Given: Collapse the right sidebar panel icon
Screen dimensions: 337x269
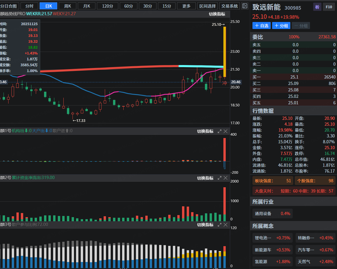Looking at the screenshot, I should coord(245,6).
